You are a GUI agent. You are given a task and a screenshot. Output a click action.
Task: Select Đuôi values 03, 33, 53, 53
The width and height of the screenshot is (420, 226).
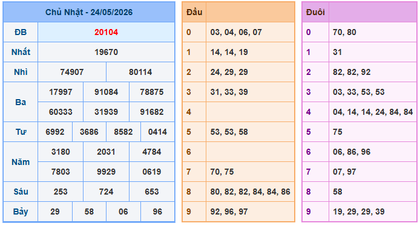(359, 92)
